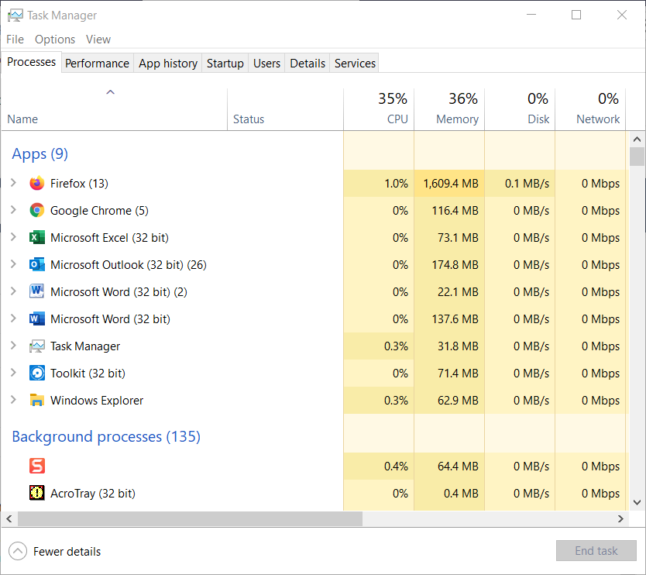The width and height of the screenshot is (646, 575).
Task: Click Firefox CPU value 1.0%
Action: coord(396,183)
